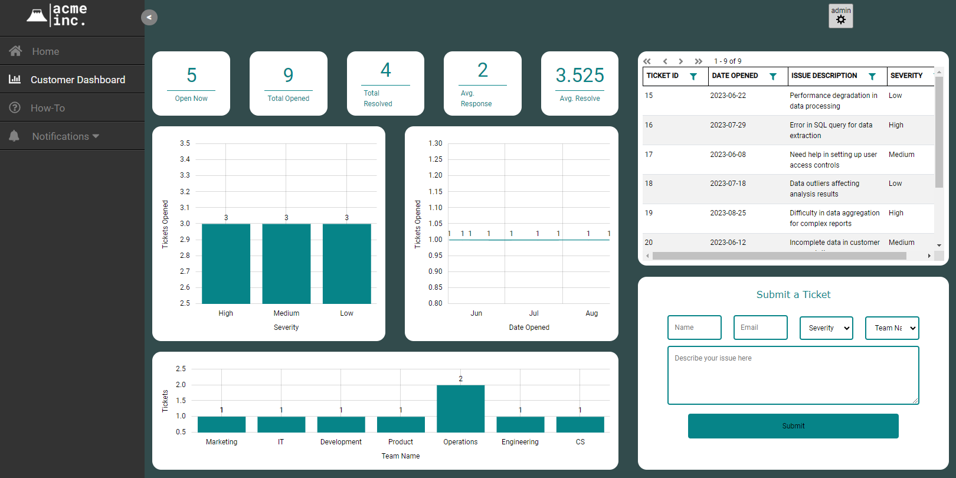
Task: Click the Acme Inc. logo
Action: 57,15
